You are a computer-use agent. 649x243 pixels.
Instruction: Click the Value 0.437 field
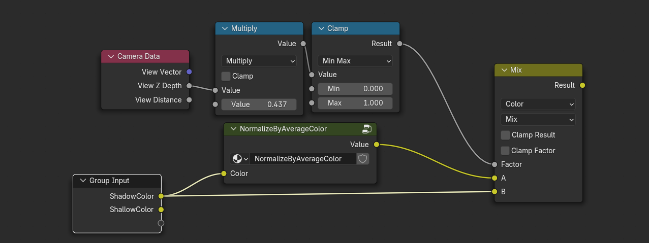pyautogui.click(x=259, y=105)
